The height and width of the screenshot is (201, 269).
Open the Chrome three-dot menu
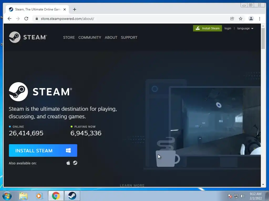(260, 19)
